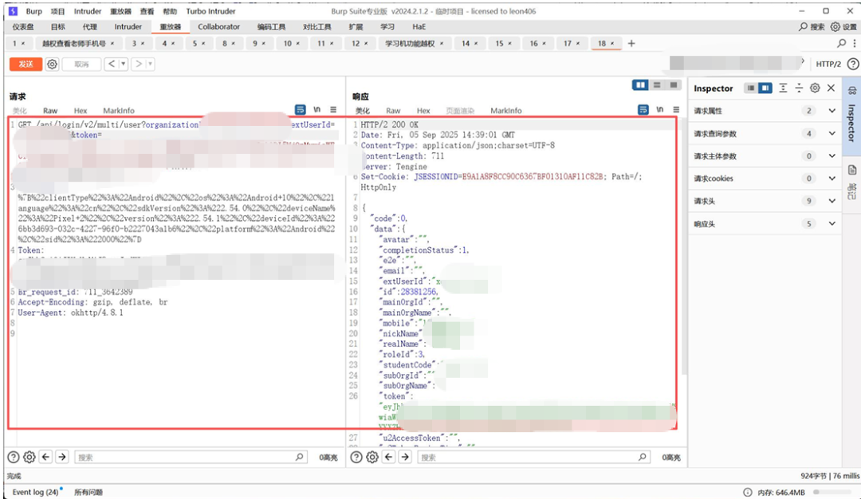Open history dropdown beside previous arrow
The height and width of the screenshot is (499, 861).
pyautogui.click(x=123, y=65)
